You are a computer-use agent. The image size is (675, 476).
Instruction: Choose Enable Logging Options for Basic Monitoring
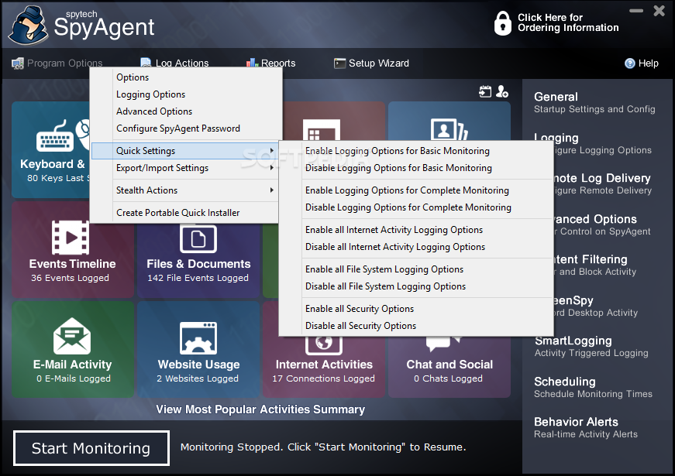pyautogui.click(x=416, y=151)
